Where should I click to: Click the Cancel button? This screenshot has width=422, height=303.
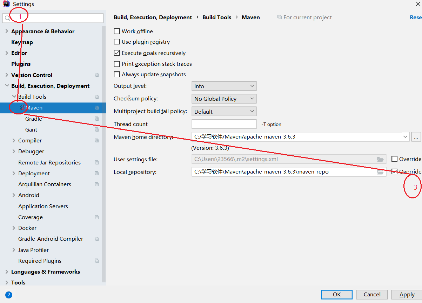(372, 294)
